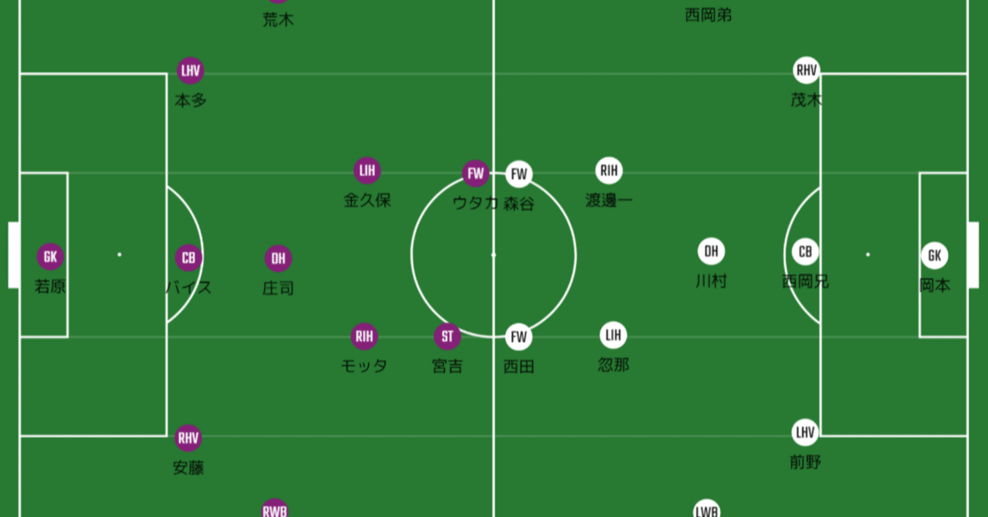Image resolution: width=988 pixels, height=517 pixels.
Task: Click the white CB marker for 西岡兄
Action: pos(805,252)
